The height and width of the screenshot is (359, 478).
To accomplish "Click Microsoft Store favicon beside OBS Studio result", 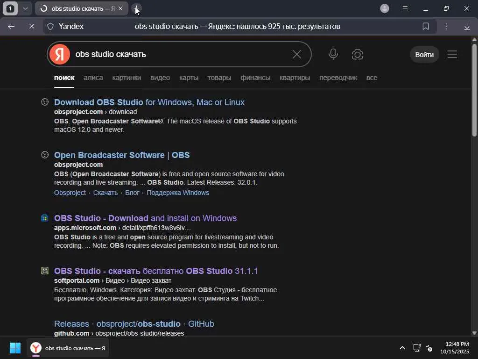I will [x=45, y=218].
